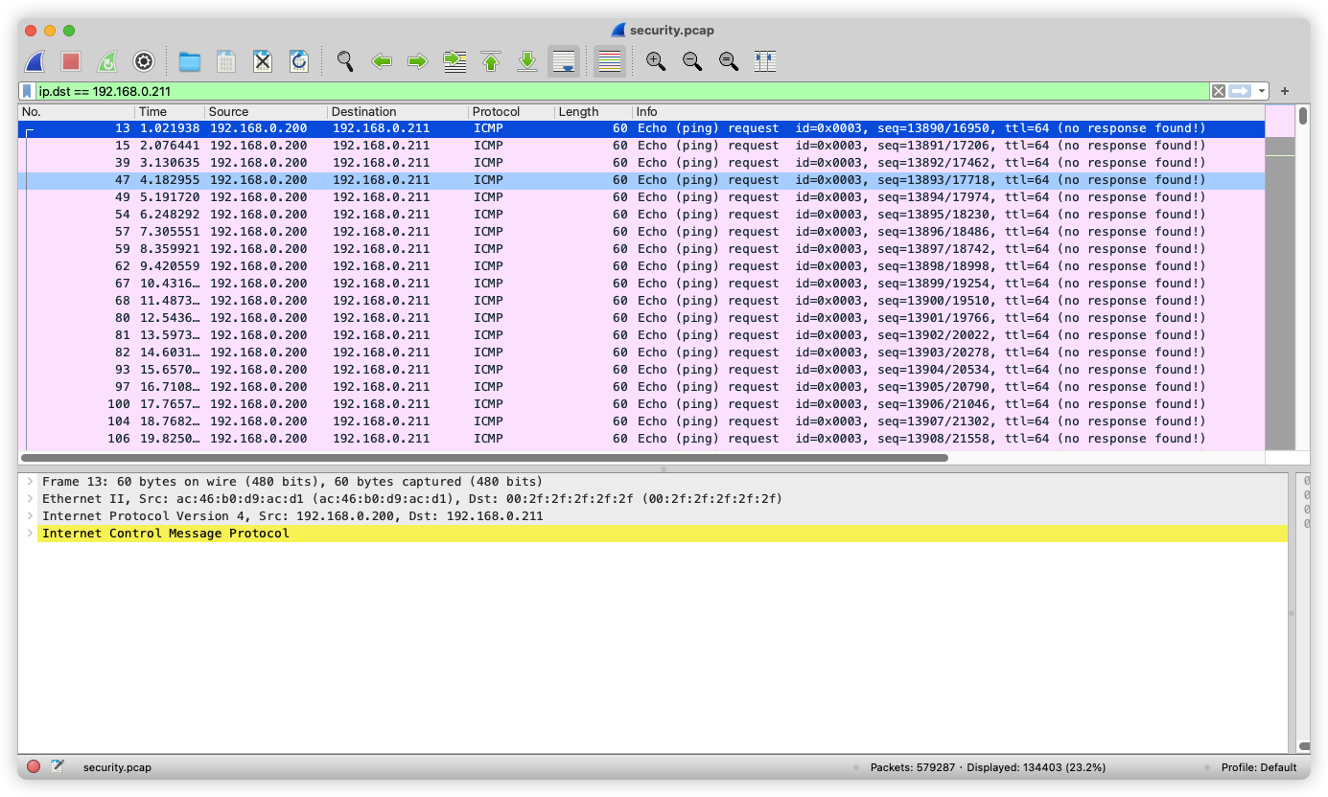Open capture options gear icon

[x=144, y=61]
